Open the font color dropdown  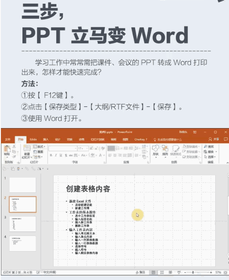pos(104,155)
